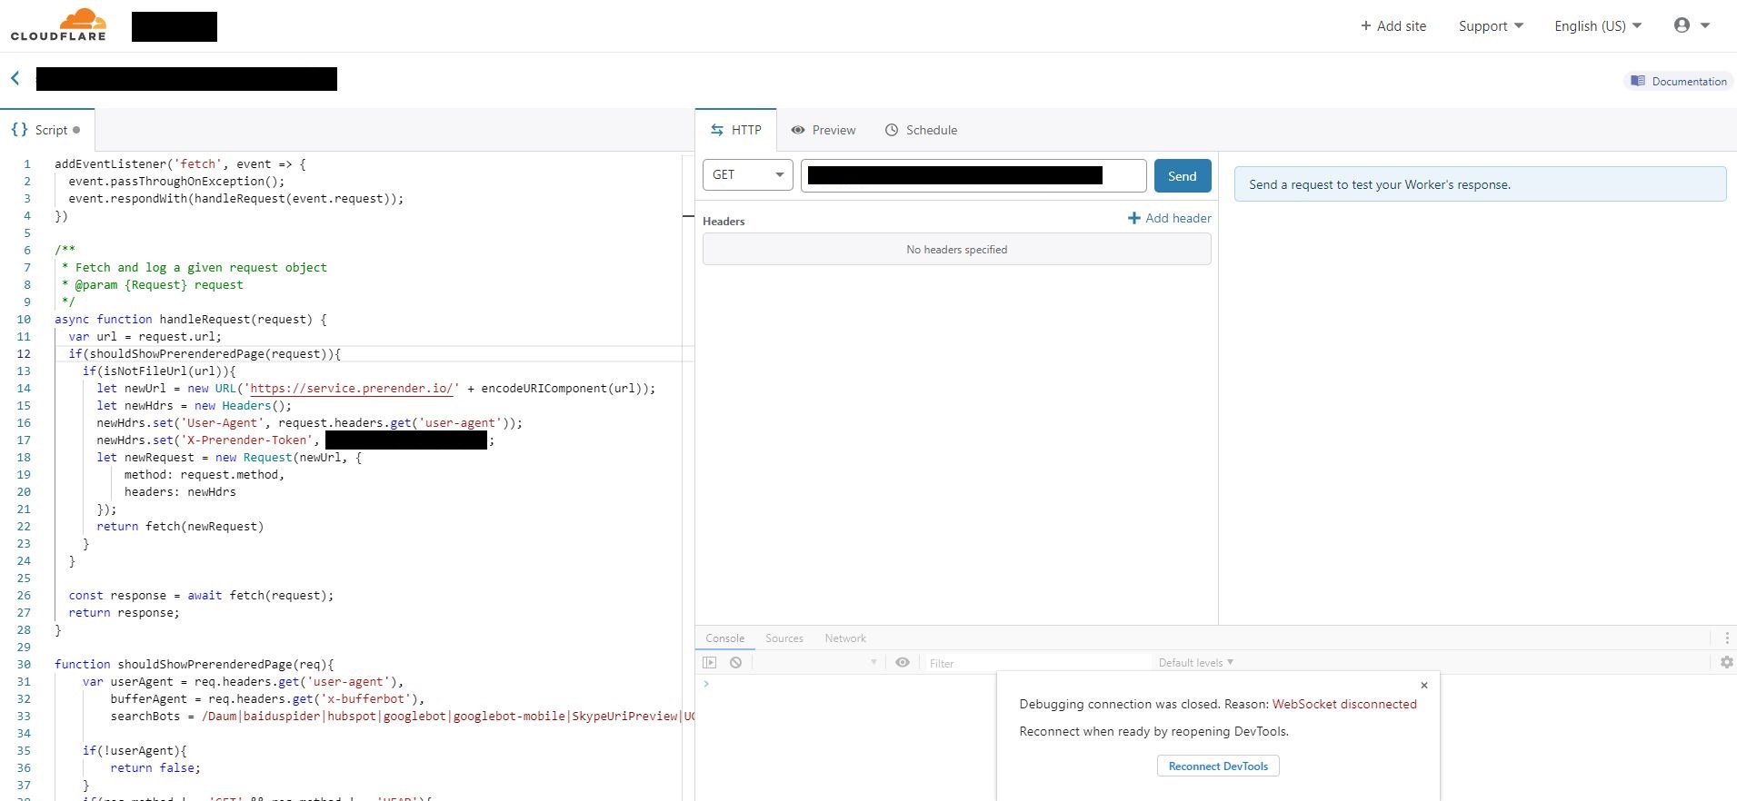Click line number 12 in the editor gutter
The height and width of the screenshot is (801, 1737).
tap(24, 354)
